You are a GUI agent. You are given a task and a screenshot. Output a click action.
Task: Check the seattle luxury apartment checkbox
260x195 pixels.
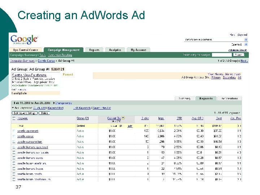click(x=14, y=163)
